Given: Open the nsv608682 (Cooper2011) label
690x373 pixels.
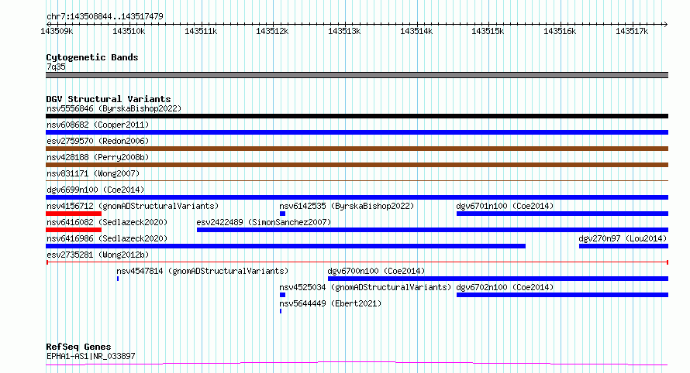Looking at the screenshot, I should coord(98,125).
